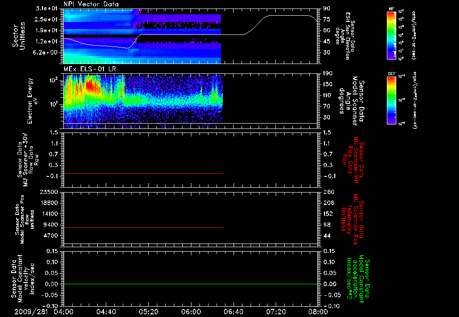Click the 06:40 time axis label
The image size is (459, 317).
pyautogui.click(x=233, y=312)
